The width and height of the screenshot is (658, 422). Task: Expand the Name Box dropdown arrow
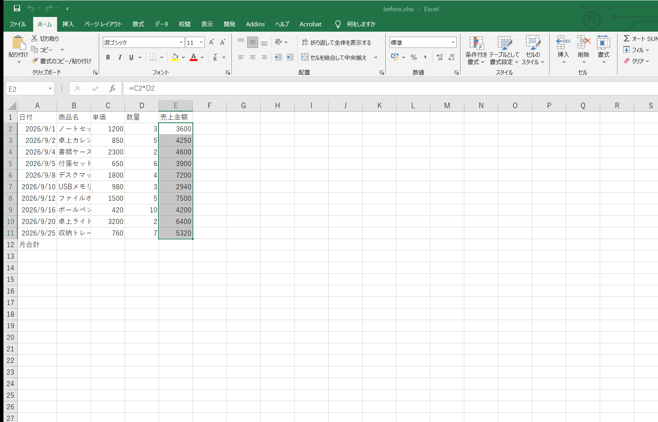coord(50,89)
